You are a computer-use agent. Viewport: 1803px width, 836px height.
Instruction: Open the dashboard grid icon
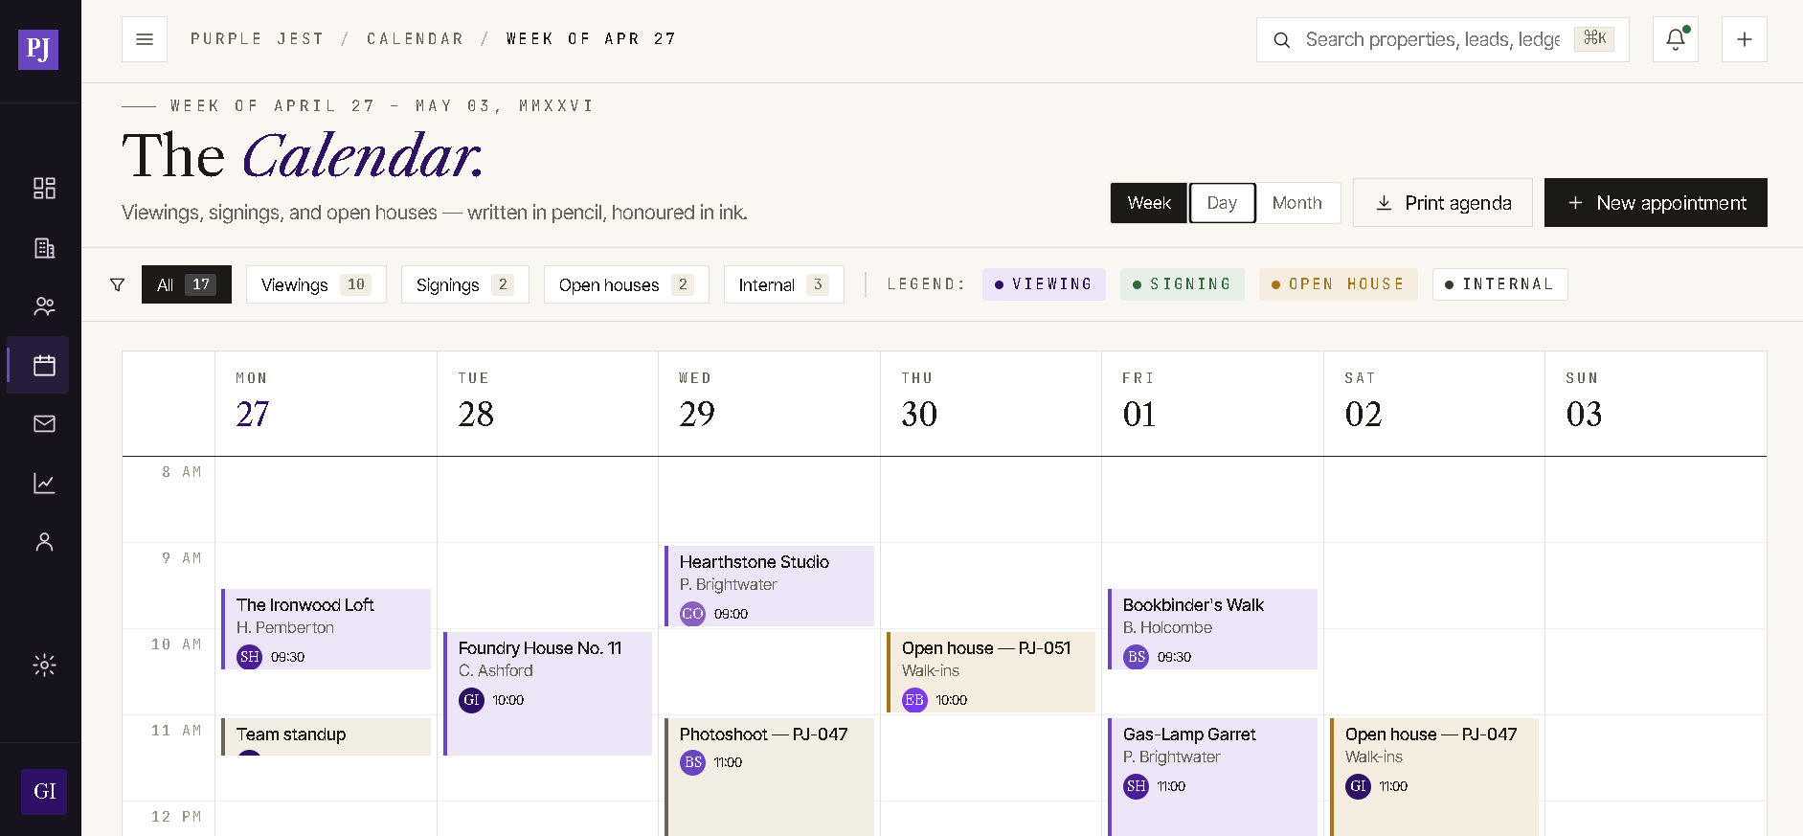pos(44,188)
